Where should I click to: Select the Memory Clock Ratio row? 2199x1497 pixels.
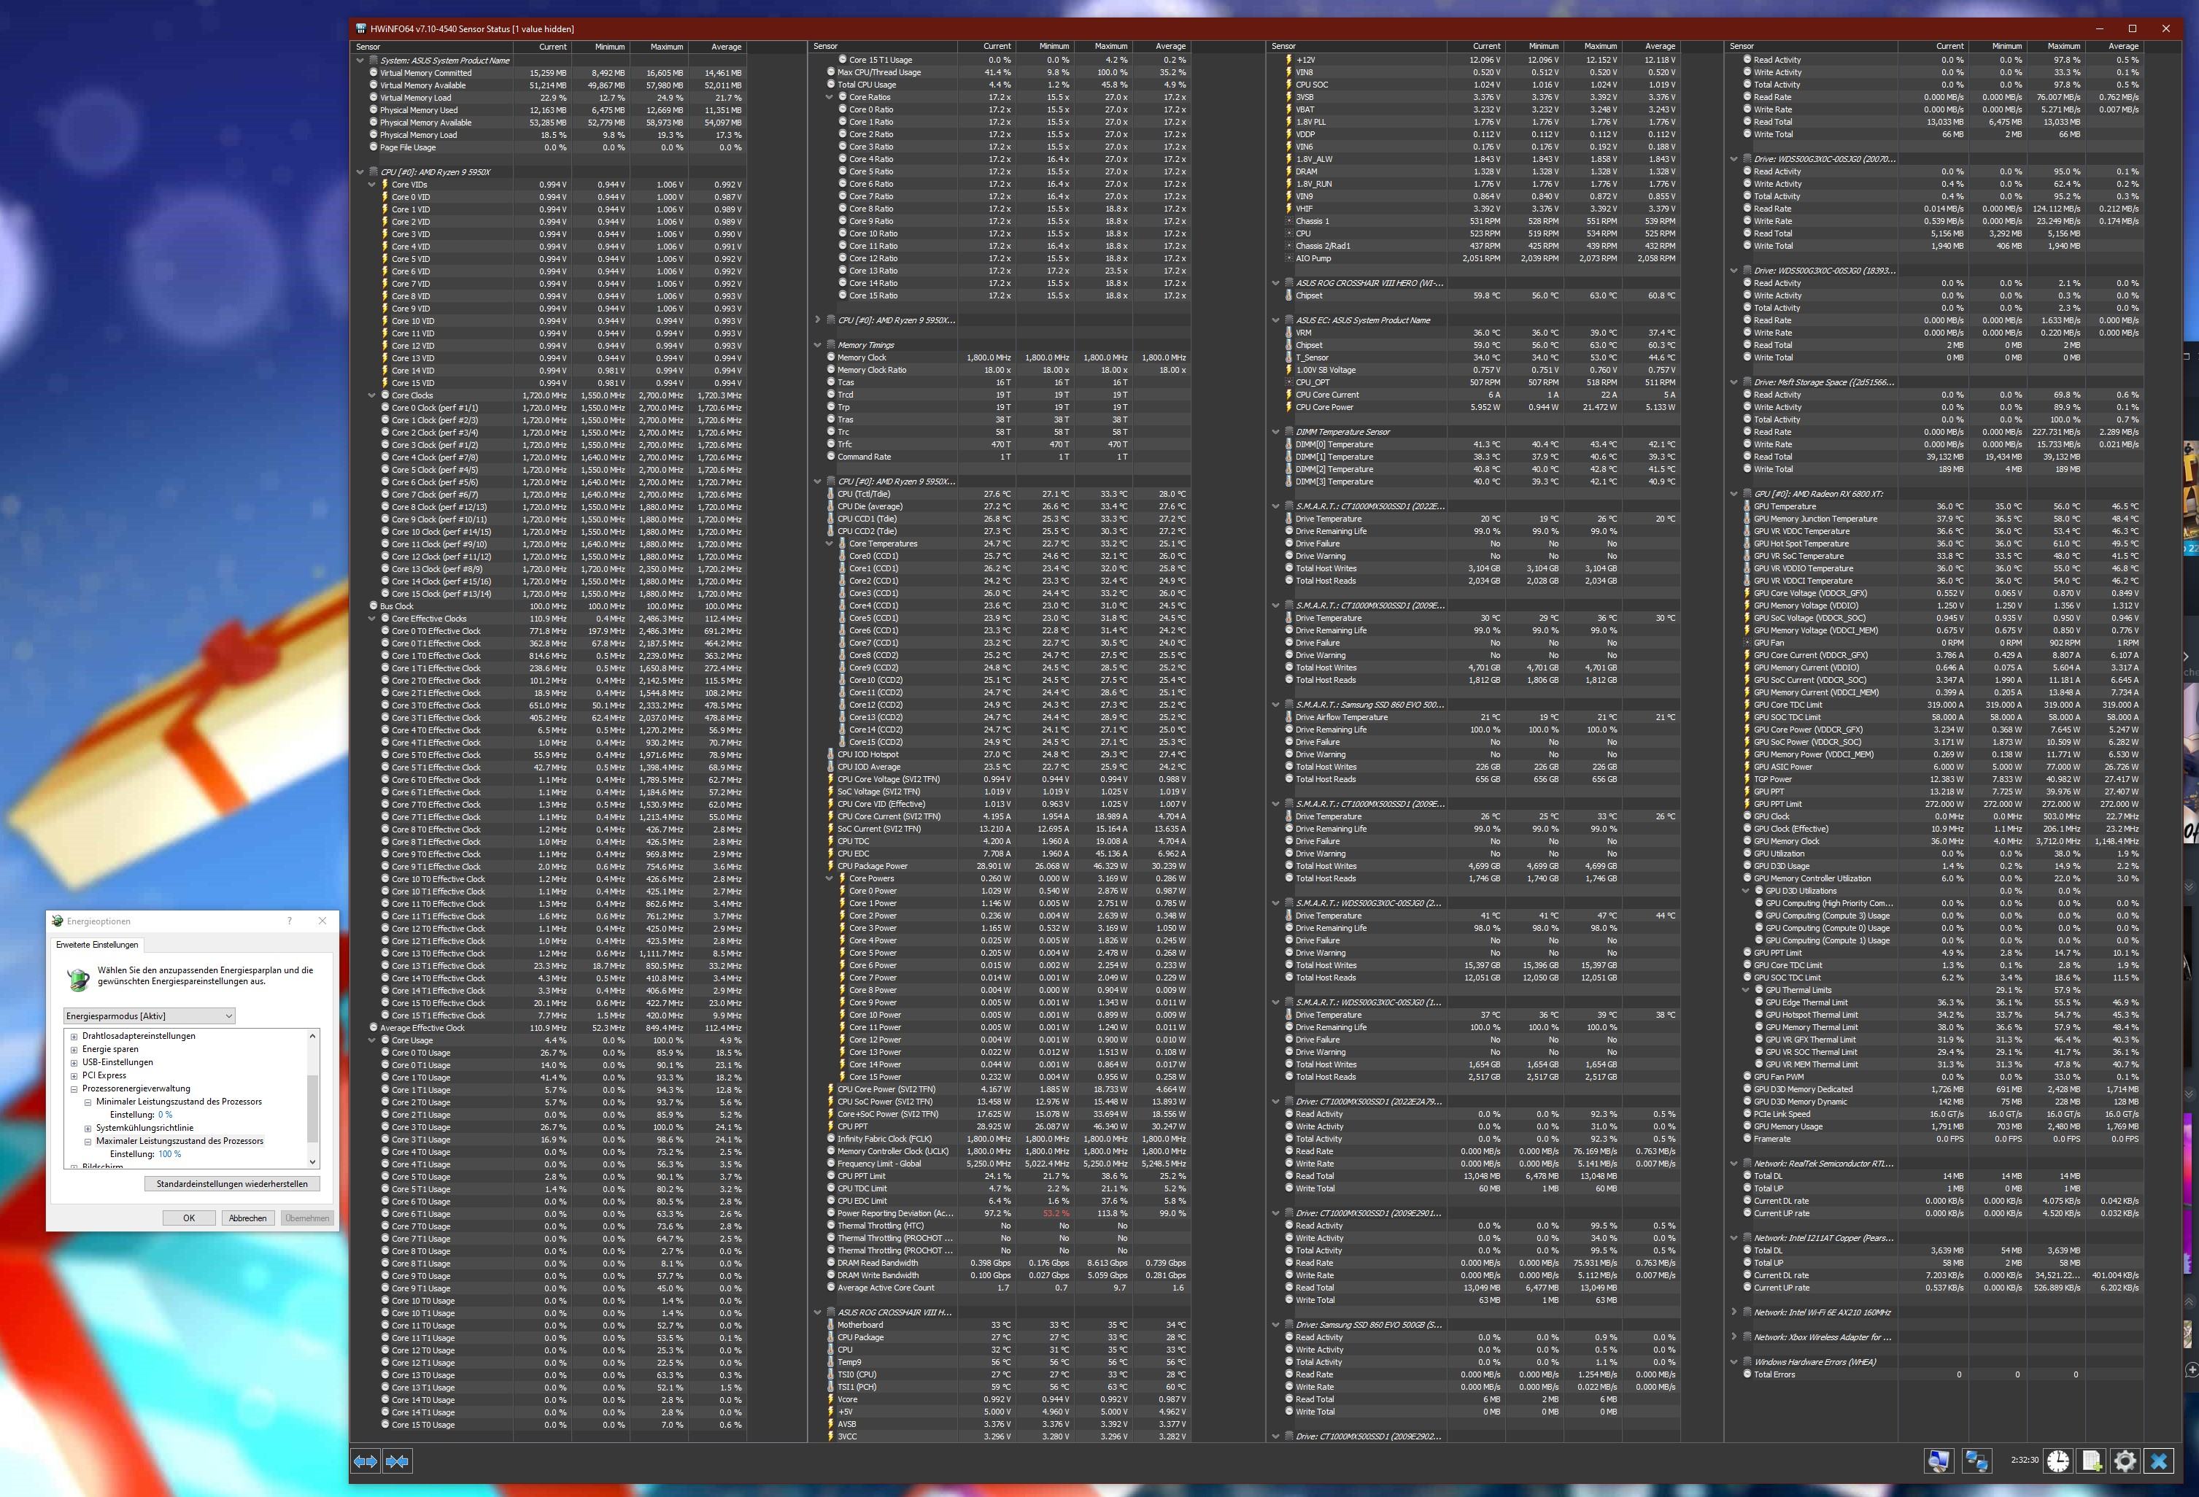(x=1008, y=370)
